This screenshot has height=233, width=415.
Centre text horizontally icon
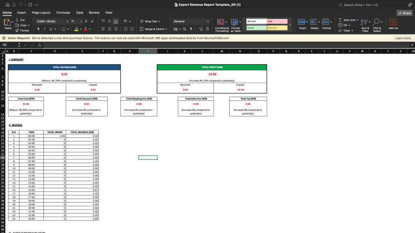[109, 29]
